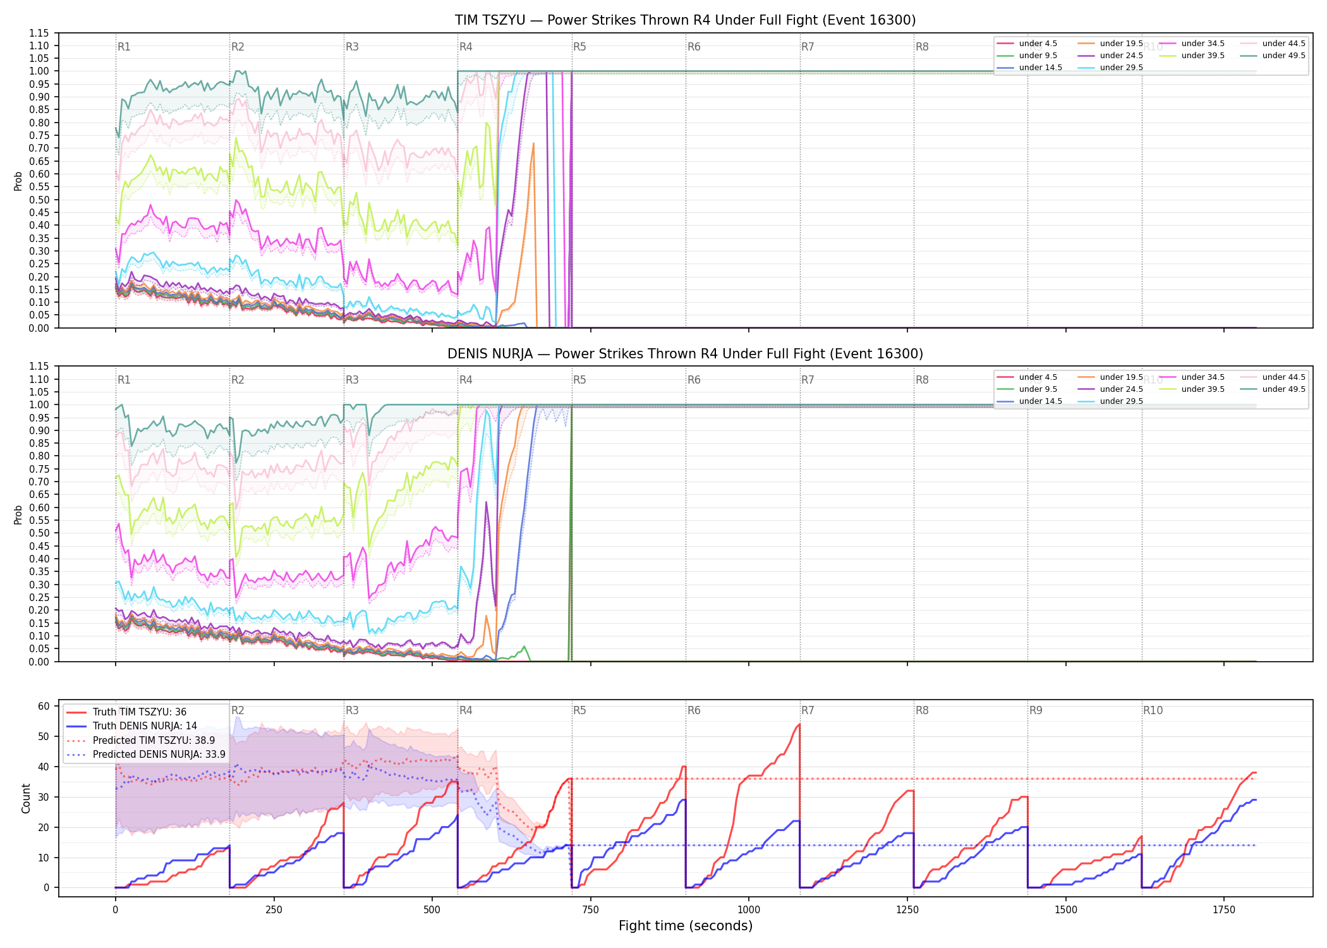This screenshot has width=1327, height=948.
Task: Click the R5 round marker in top chart
Action: [x=579, y=47]
